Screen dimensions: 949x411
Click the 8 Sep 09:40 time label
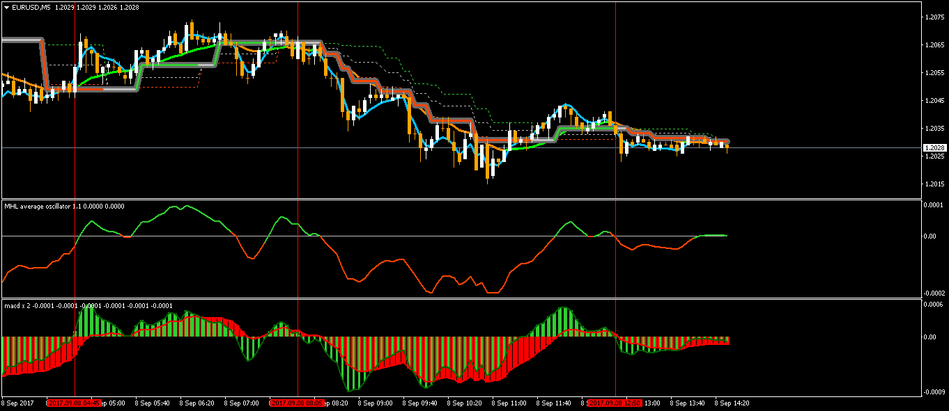pos(420,403)
